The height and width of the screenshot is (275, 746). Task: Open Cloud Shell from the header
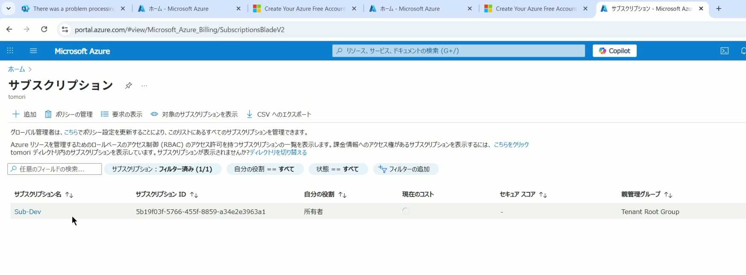(x=724, y=51)
